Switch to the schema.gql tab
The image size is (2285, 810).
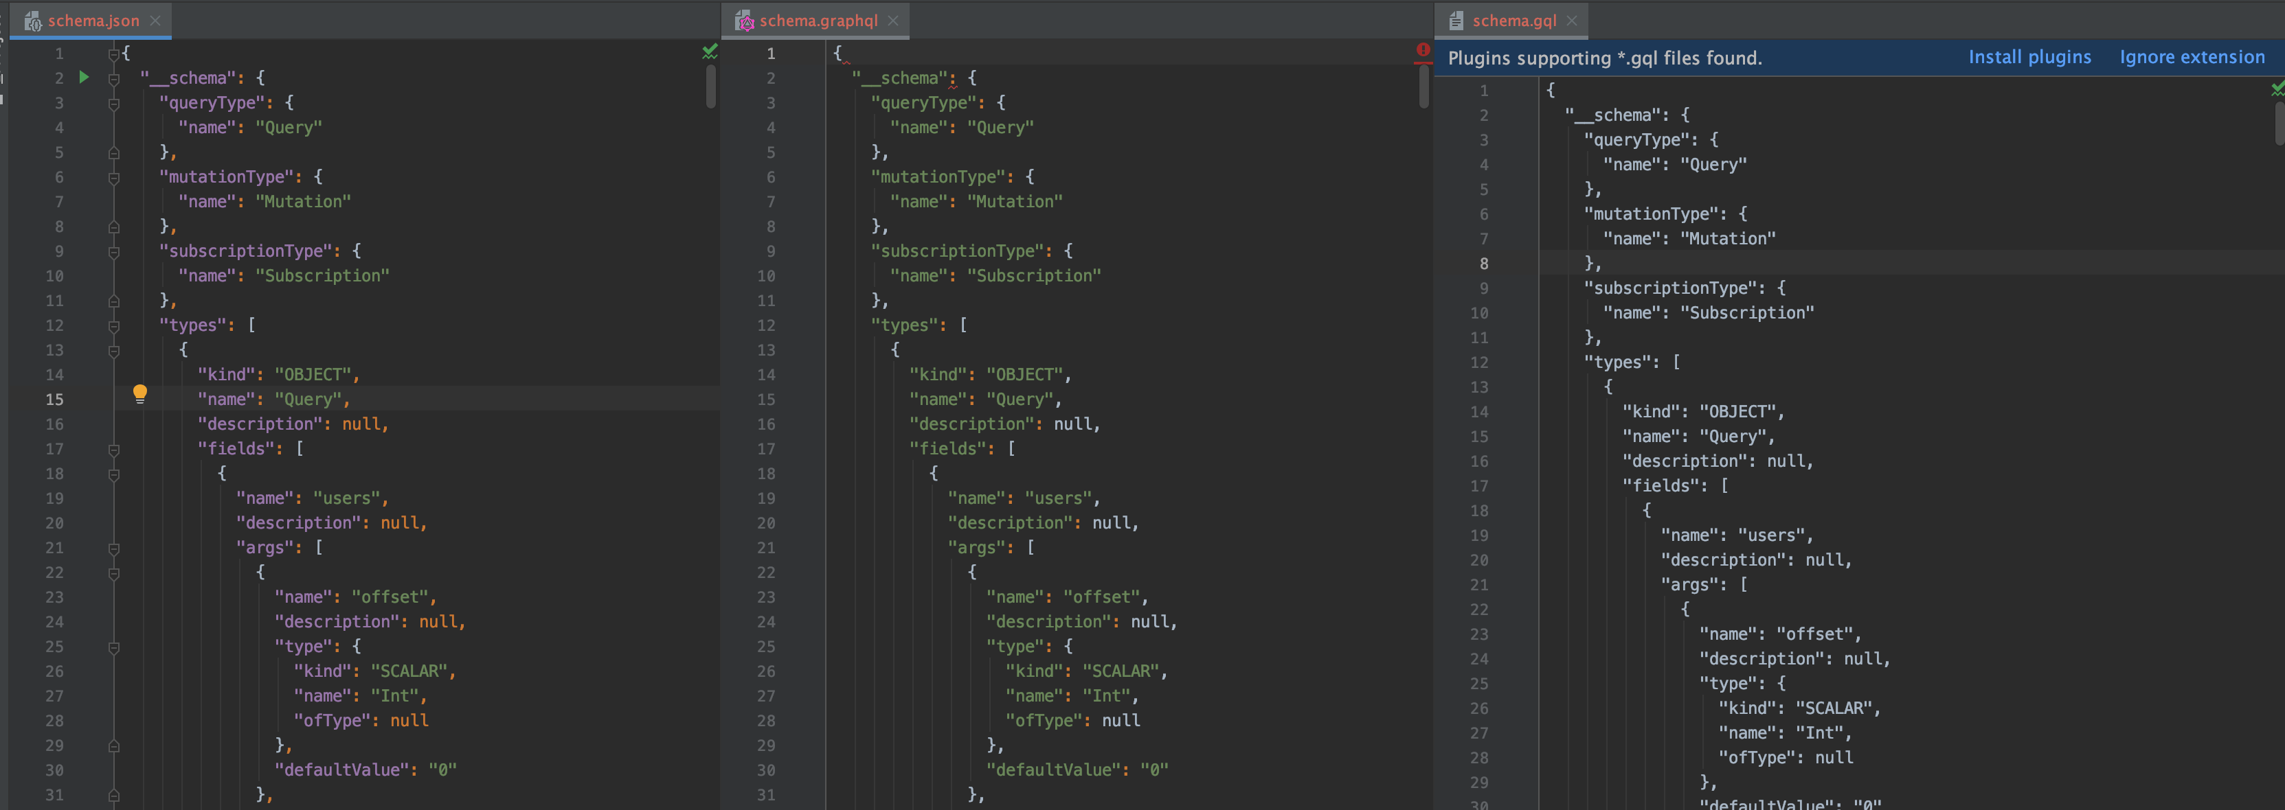point(1514,21)
